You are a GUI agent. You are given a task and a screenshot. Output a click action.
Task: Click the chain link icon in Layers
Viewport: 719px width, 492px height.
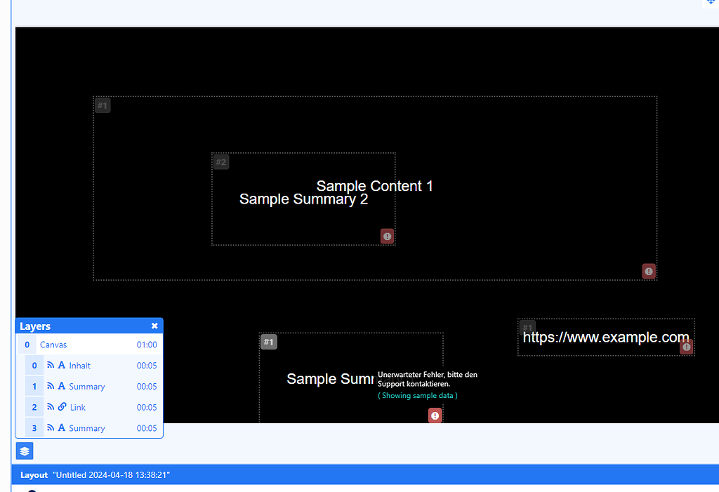62,407
